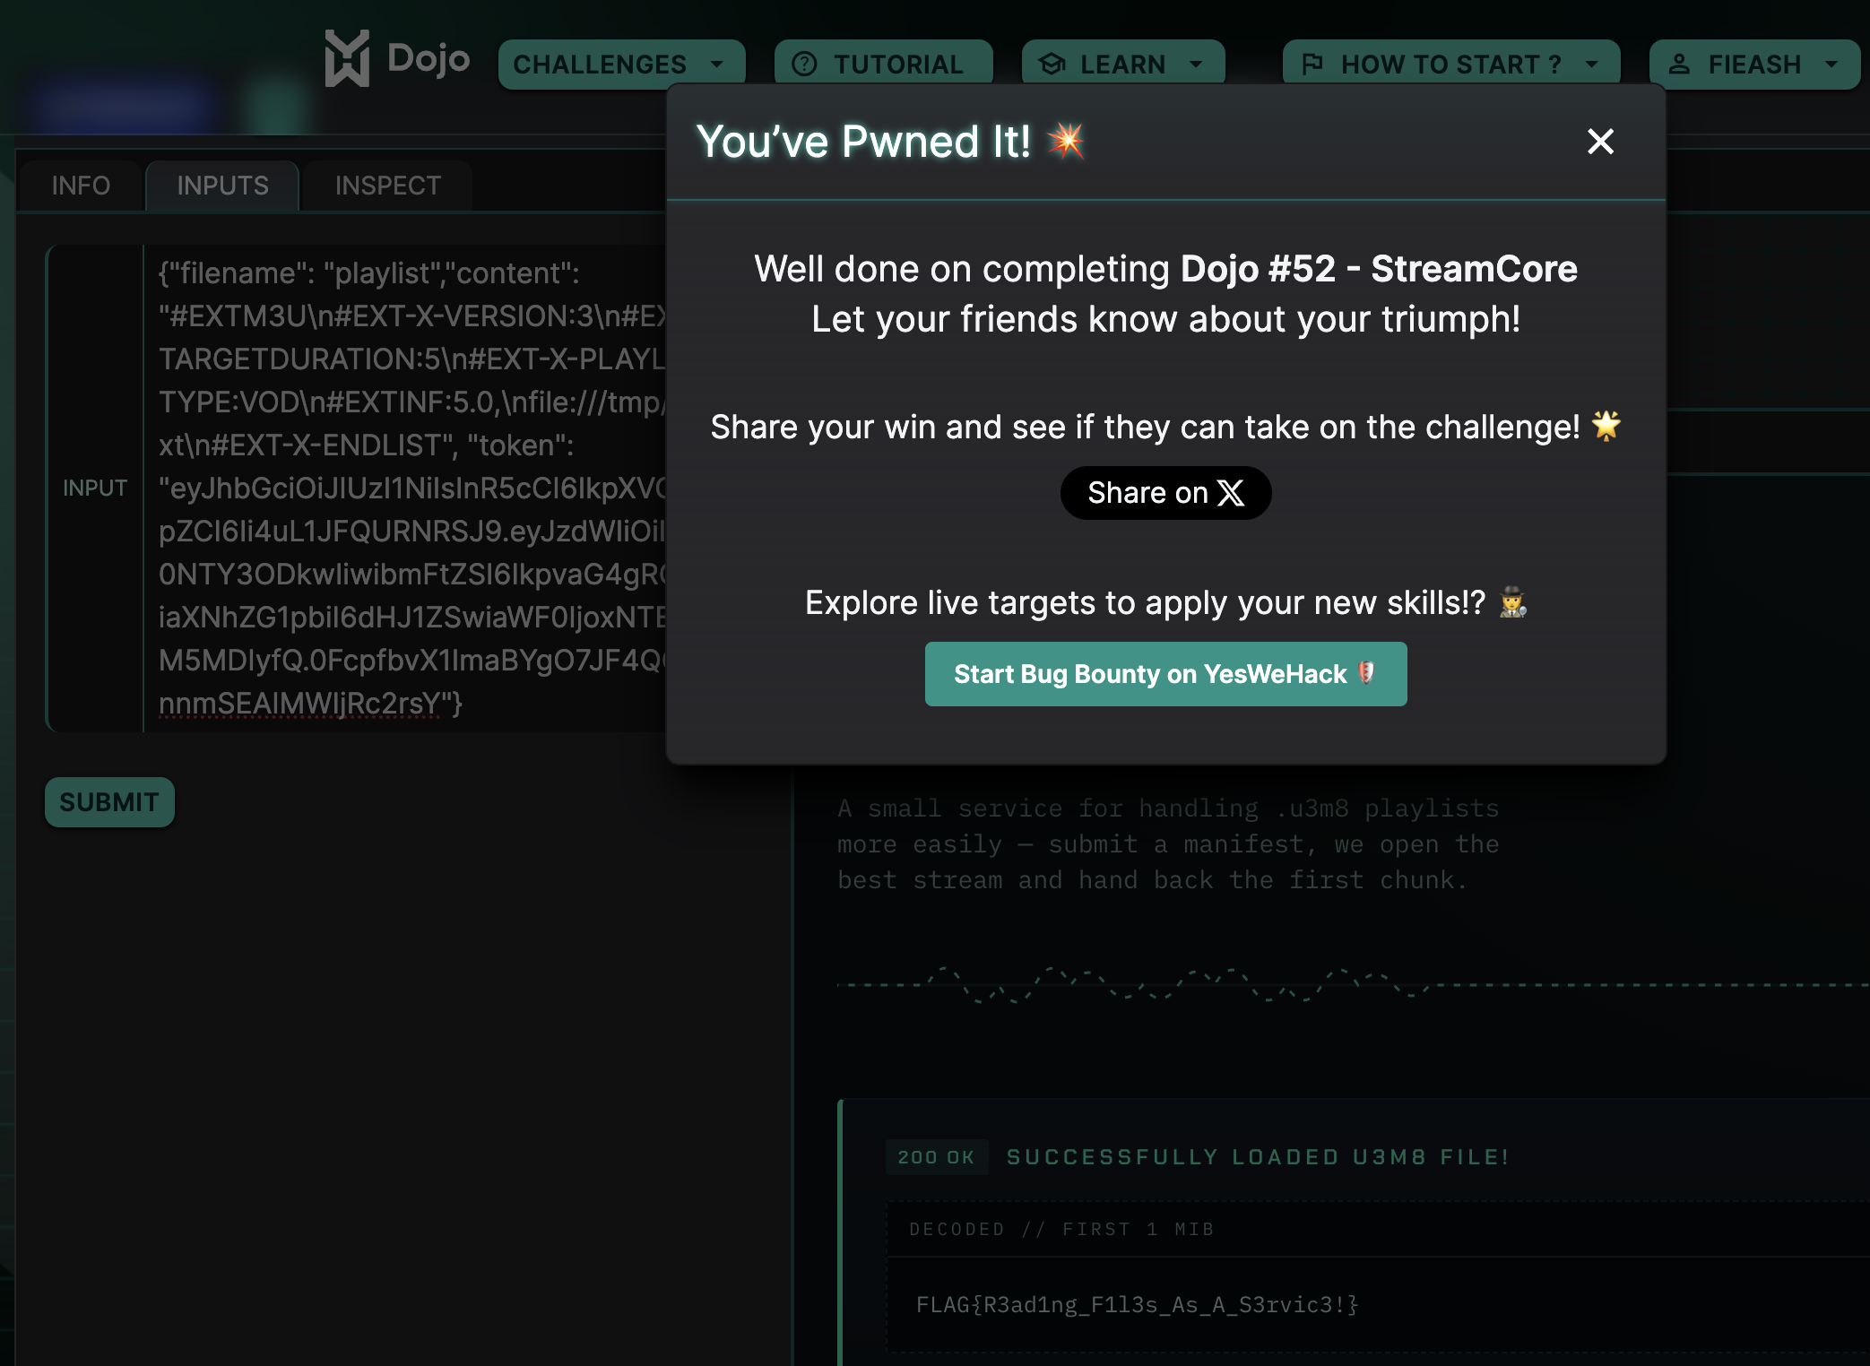Viewport: 1870px width, 1366px height.
Task: Switch to the INSPECT tab
Action: (x=387, y=186)
